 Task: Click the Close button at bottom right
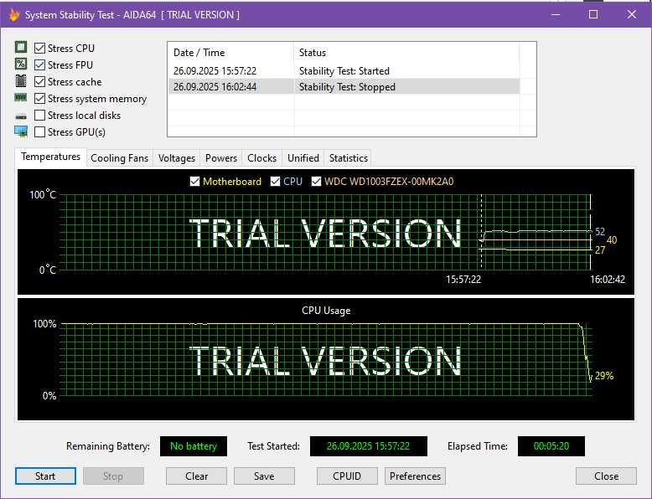point(606,476)
